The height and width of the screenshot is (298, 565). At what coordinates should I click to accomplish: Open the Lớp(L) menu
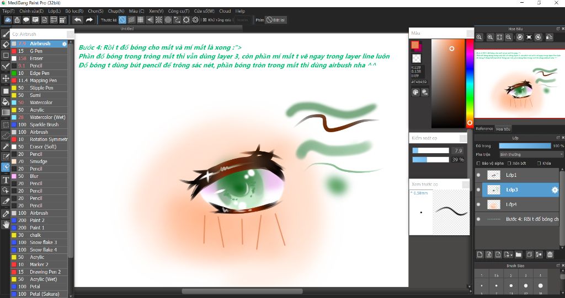[x=55, y=11]
